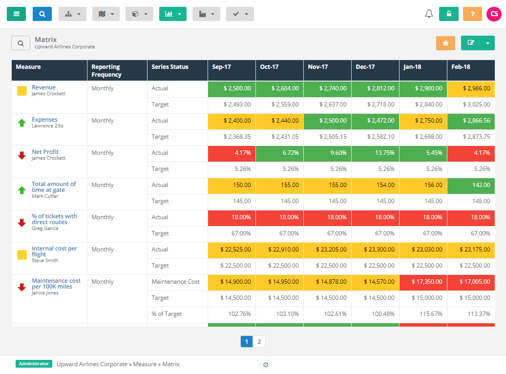Expand the sitemap toolbar dropdown
Viewport: 506px width, 374px height.
click(72, 14)
